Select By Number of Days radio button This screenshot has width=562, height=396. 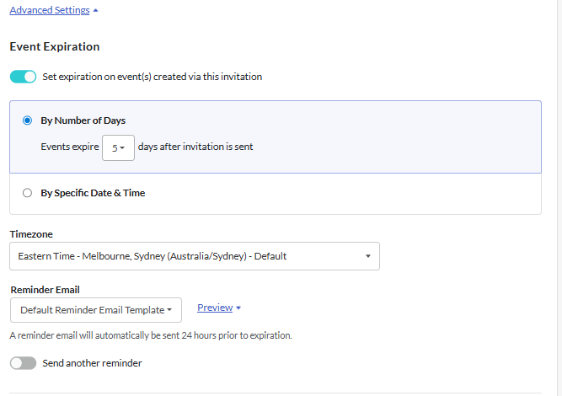27,120
